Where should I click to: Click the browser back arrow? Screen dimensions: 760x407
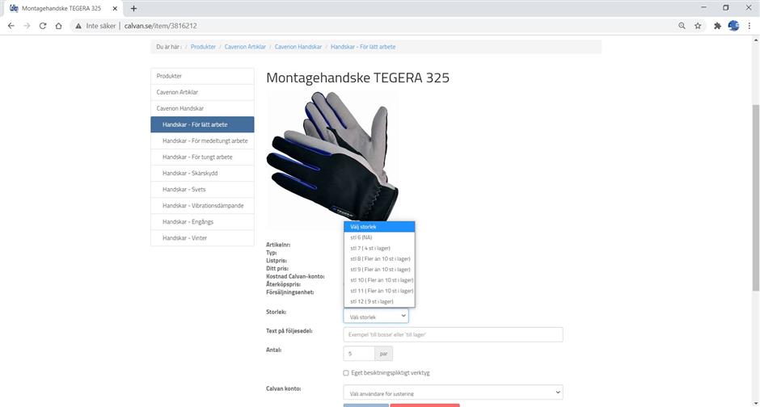click(11, 26)
